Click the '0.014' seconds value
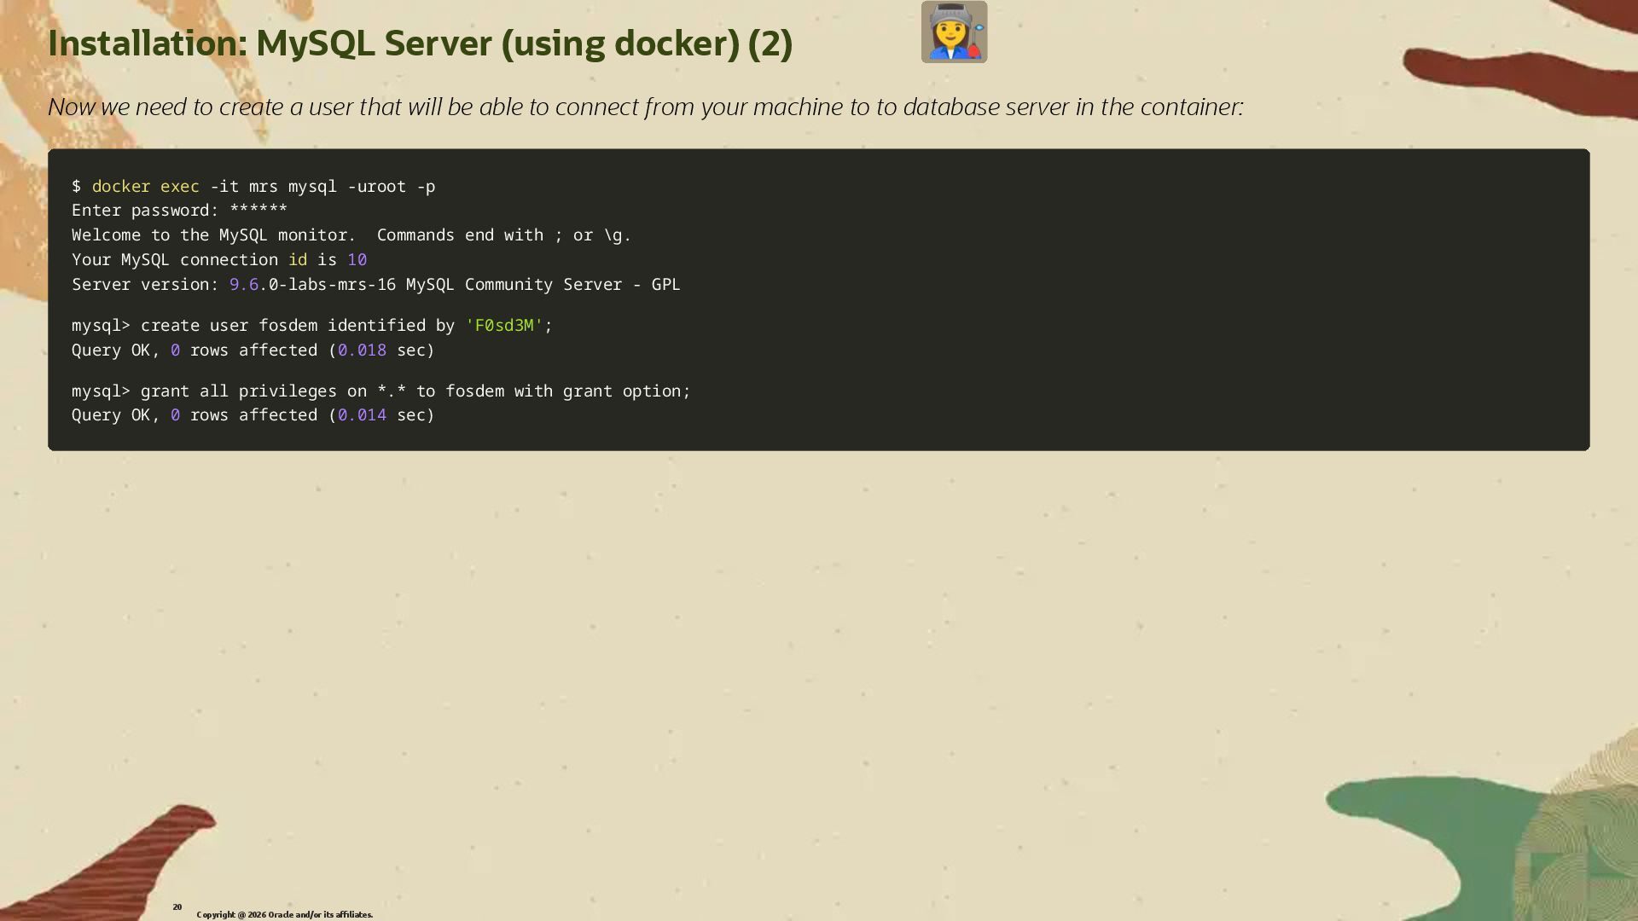Viewport: 1638px width, 921px height. [362, 415]
